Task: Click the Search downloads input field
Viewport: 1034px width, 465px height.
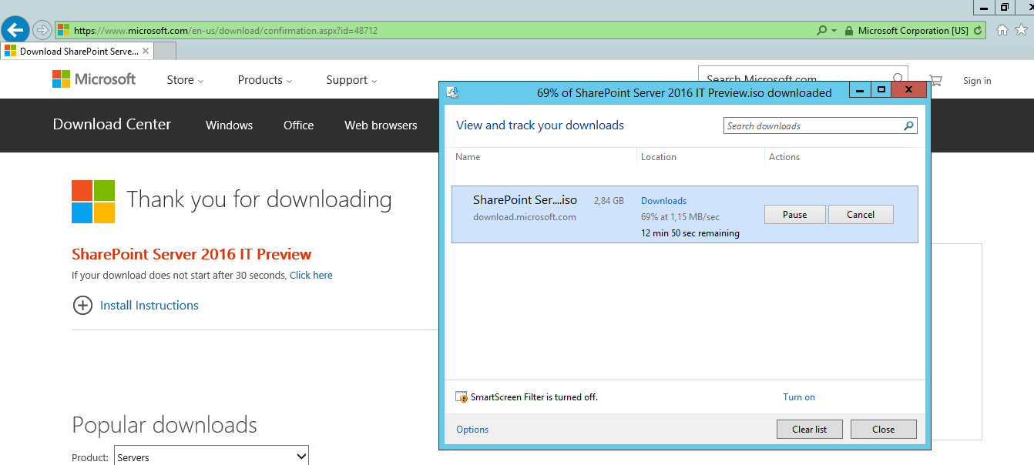Action: [813, 125]
